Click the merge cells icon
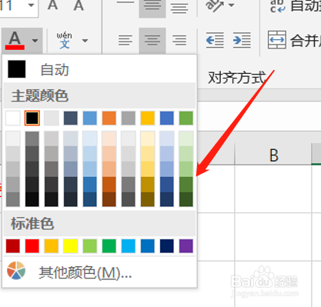 (x=277, y=40)
